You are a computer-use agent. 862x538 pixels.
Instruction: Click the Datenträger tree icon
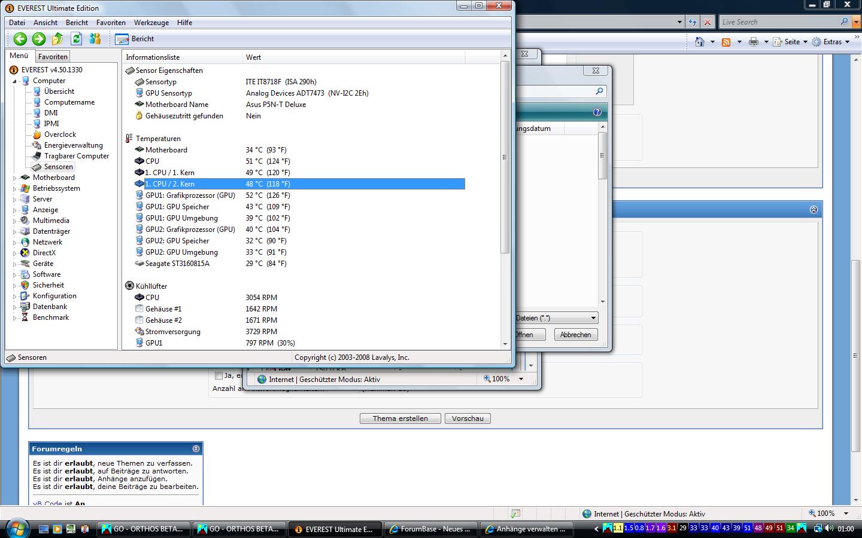tap(25, 231)
